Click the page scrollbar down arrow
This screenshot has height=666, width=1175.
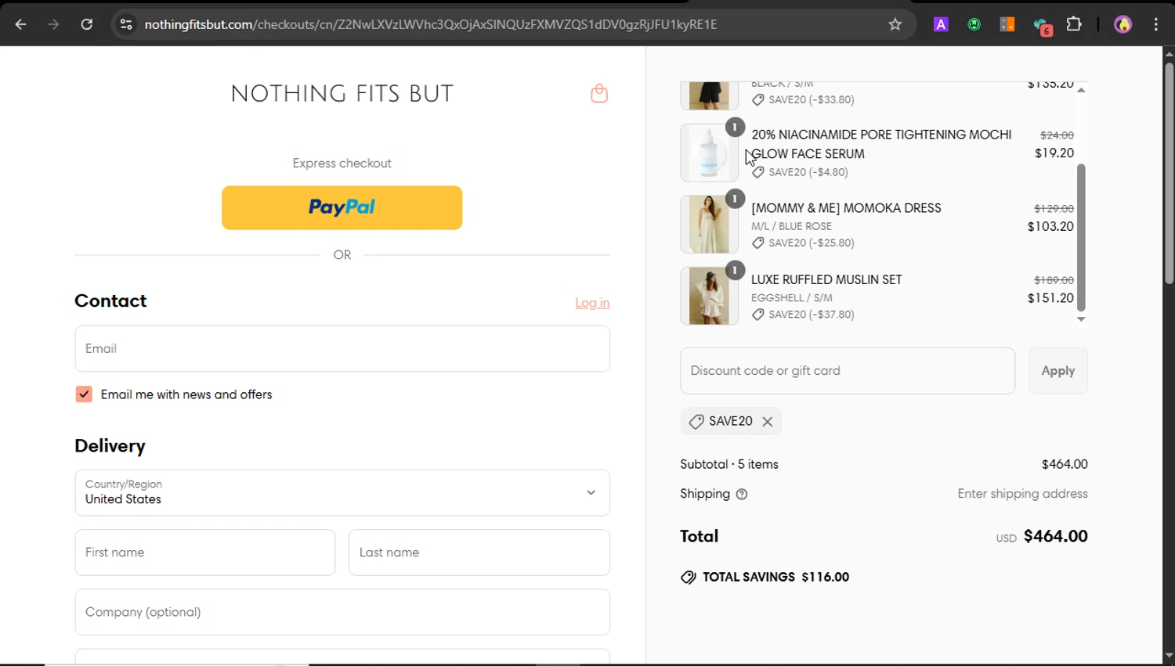(x=1169, y=656)
